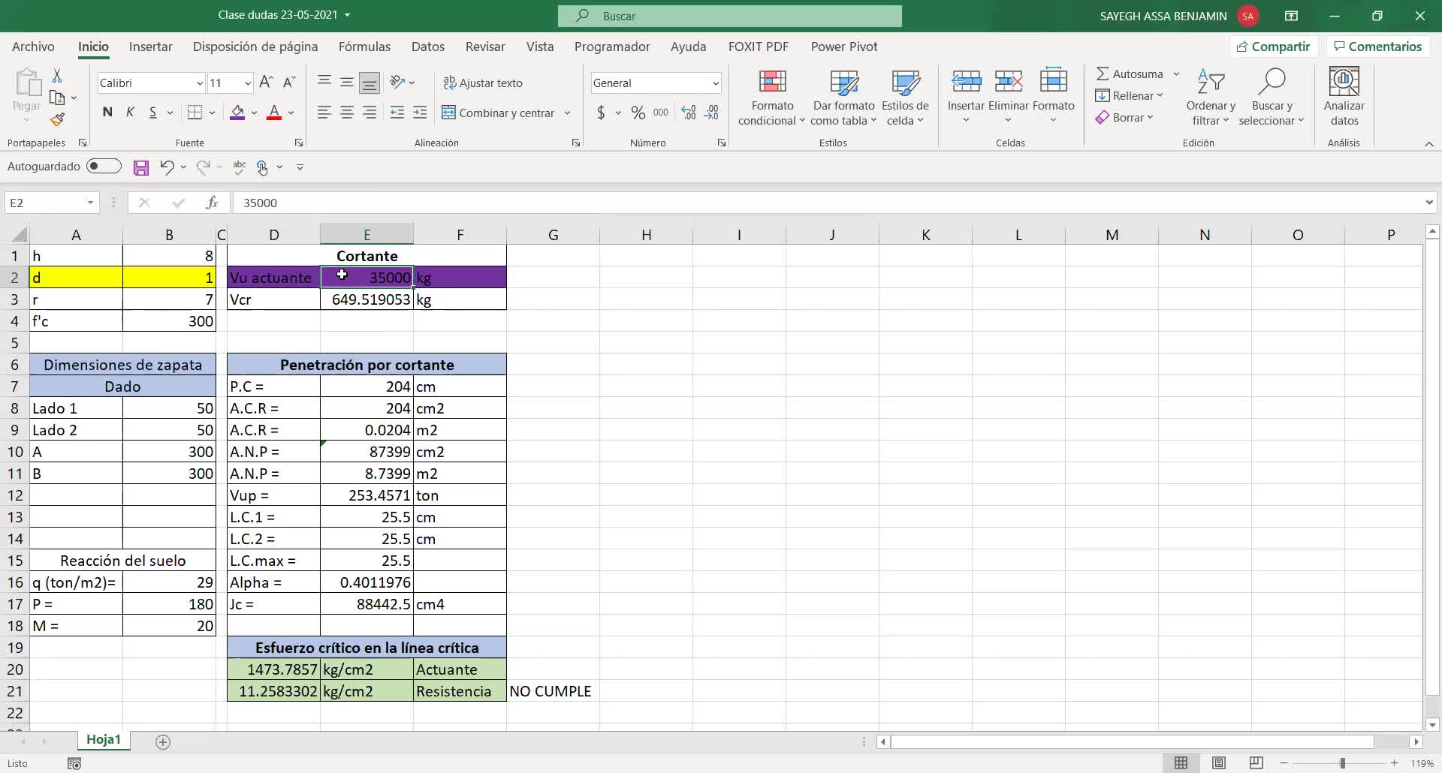
Task: Click the Save floppy disk icon
Action: (x=141, y=167)
